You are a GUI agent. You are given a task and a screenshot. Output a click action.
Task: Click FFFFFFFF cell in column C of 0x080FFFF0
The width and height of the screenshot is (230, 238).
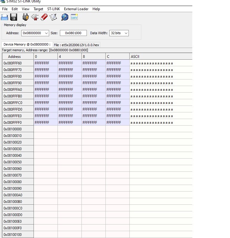tap(117, 123)
